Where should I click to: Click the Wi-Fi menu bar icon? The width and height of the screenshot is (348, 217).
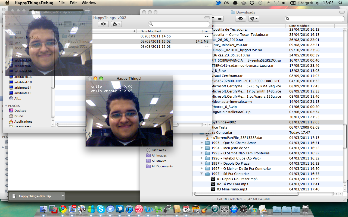276,3
